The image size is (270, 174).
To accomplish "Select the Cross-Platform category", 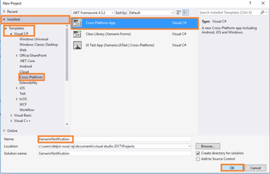I will click(31, 77).
